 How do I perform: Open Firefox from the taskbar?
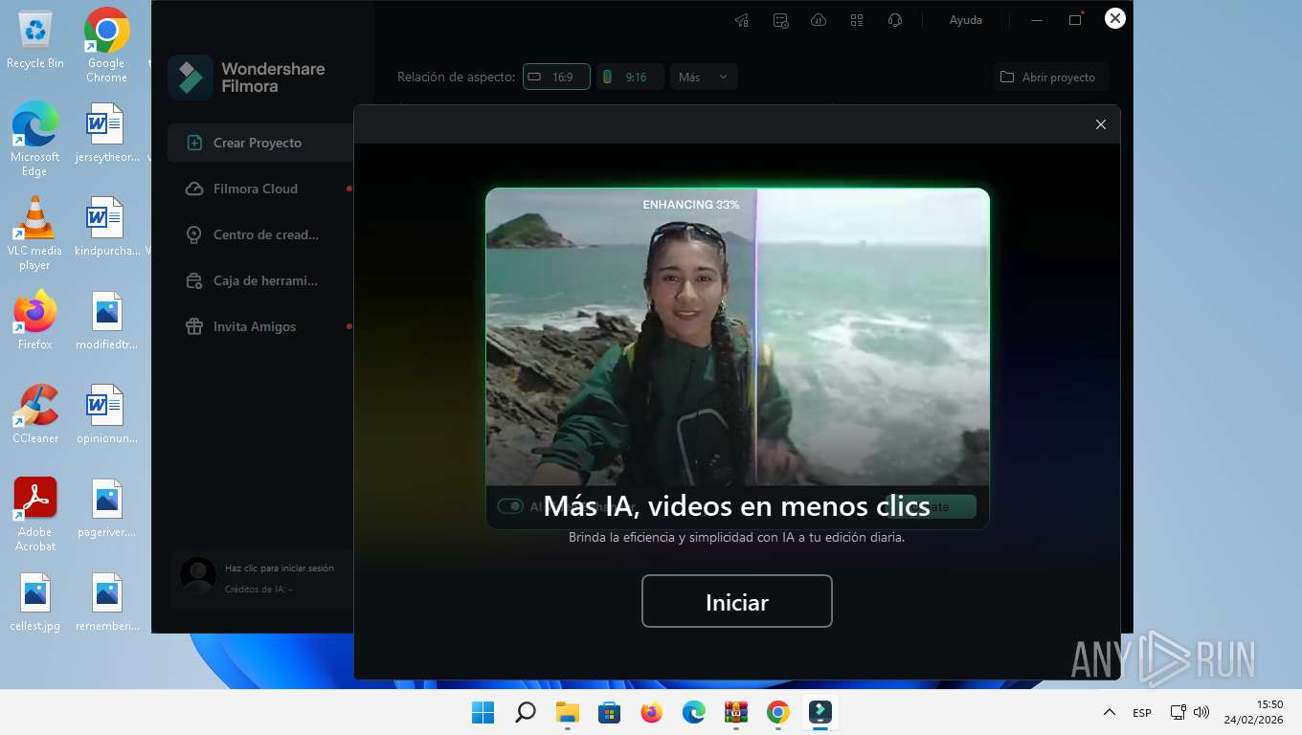point(652,712)
